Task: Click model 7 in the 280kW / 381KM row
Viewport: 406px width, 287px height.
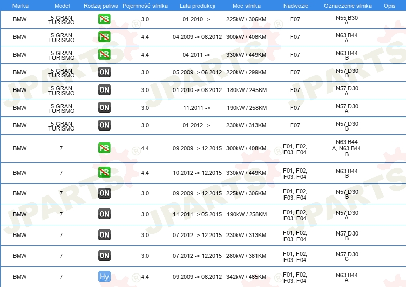Action: (61, 256)
